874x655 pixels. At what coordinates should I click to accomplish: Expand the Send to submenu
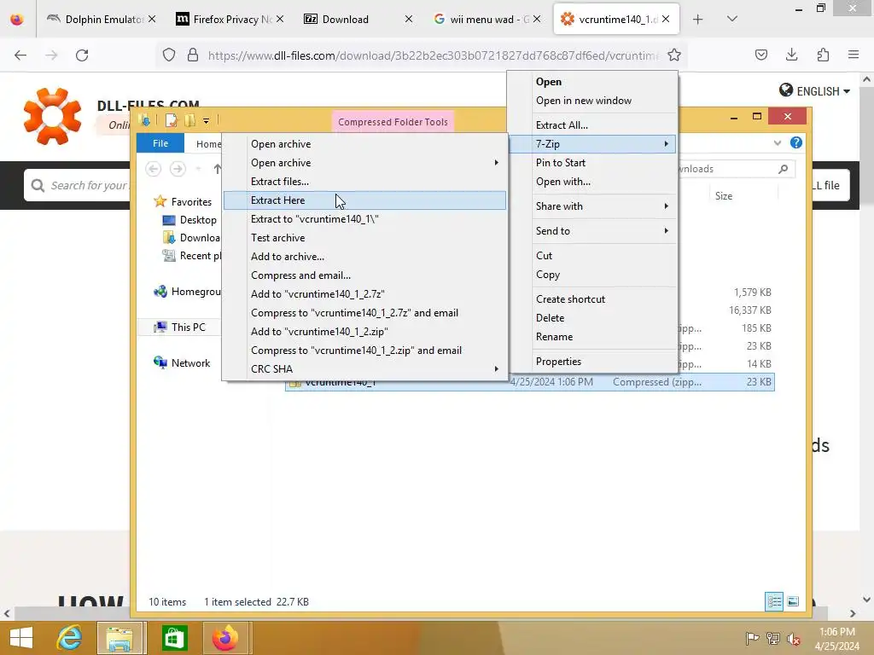coord(592,231)
